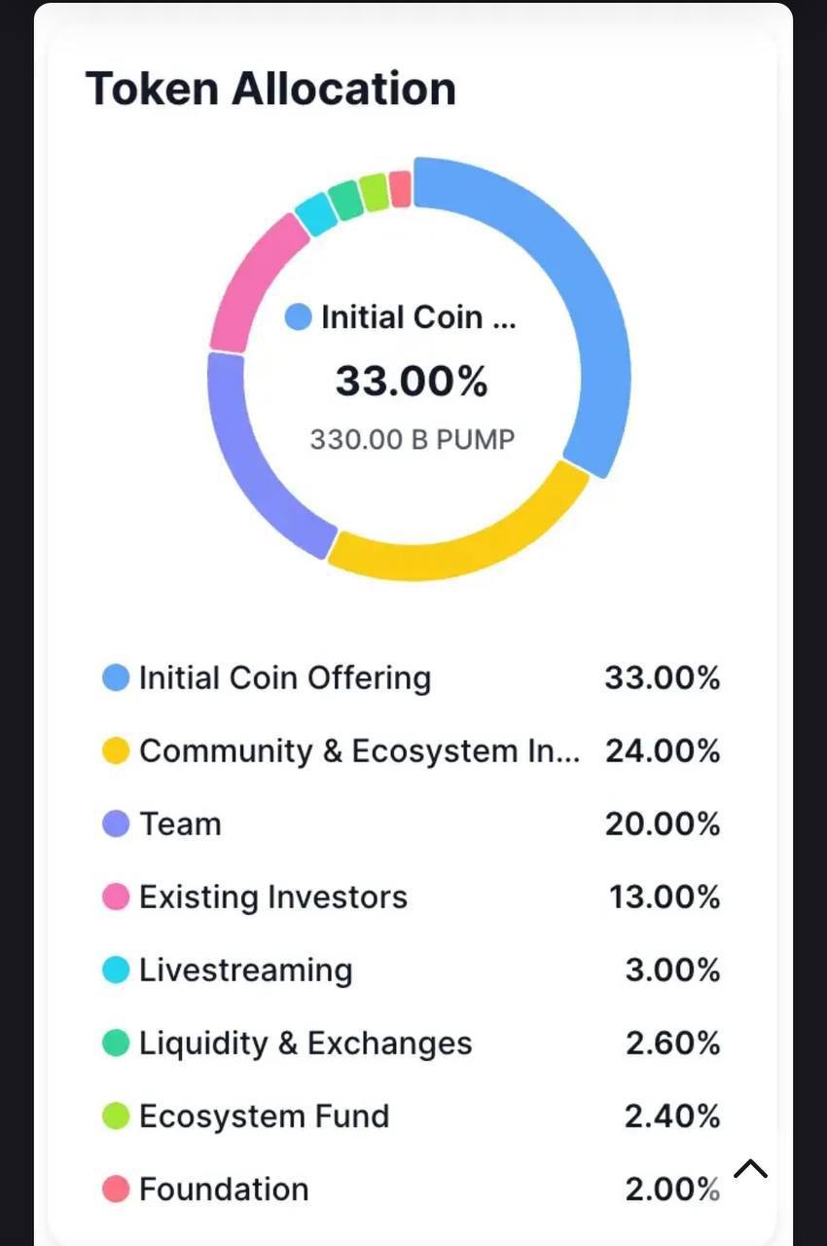Click the red Foundation legend dot
Viewport: 827px width, 1246px height.
pos(116,1189)
